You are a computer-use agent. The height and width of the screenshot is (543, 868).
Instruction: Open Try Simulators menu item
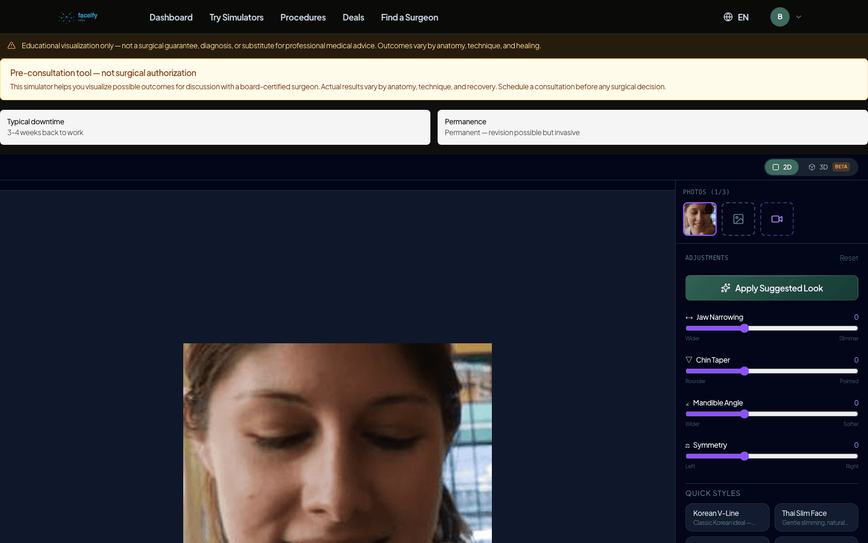[236, 17]
